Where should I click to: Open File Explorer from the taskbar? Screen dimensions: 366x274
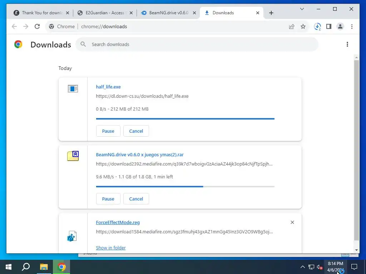[44, 267]
